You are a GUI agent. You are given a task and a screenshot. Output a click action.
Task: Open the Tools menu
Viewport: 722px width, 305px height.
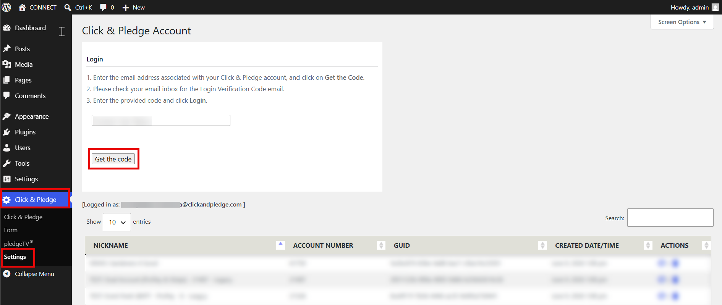tap(22, 163)
